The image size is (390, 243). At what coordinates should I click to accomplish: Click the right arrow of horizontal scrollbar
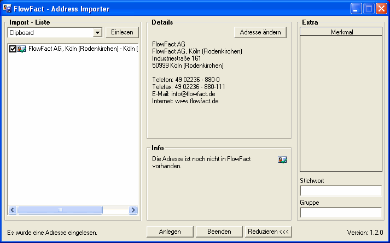point(133,210)
